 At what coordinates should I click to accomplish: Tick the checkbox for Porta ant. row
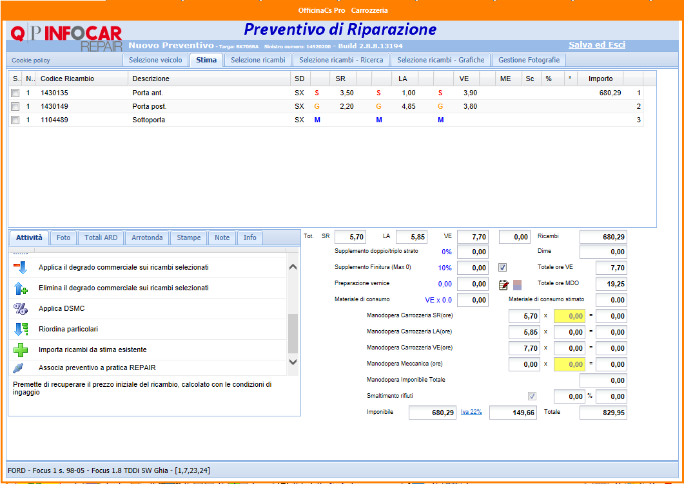coord(15,93)
